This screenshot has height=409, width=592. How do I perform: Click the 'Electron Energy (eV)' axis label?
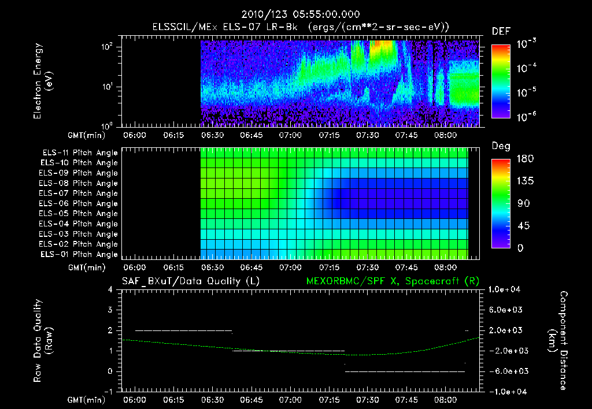point(43,81)
